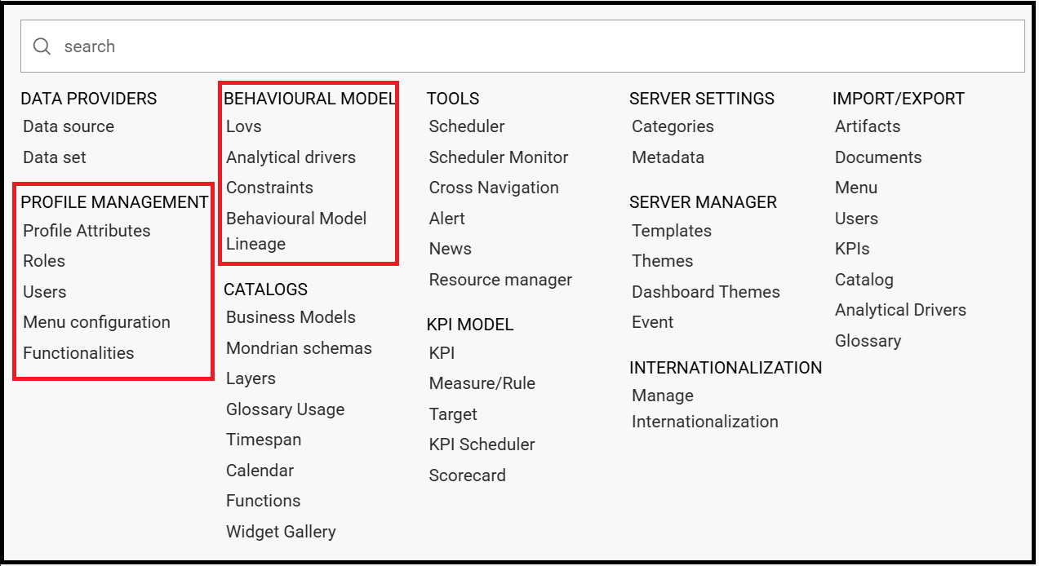Open Roles under Profile Management
Screen dimensions: 1039x566
(44, 261)
